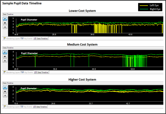Viewport: 166px width, 114px height.
Task: Open Rendering Layers tab under Higher Cost System
Action: [x=11, y=107]
